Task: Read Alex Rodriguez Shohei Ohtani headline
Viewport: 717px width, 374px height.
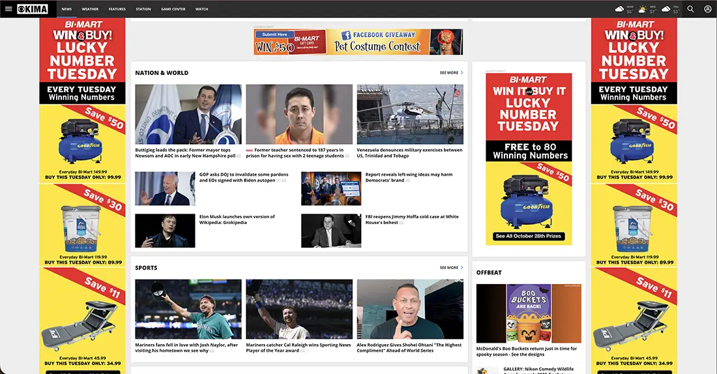Action: 409,347
